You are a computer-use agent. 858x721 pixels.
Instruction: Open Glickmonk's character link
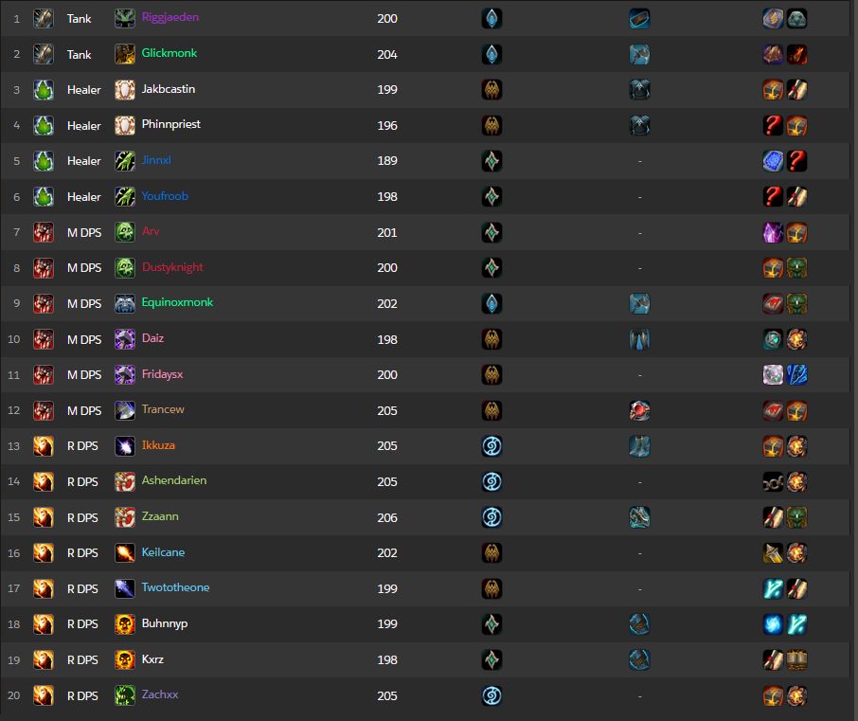(170, 53)
